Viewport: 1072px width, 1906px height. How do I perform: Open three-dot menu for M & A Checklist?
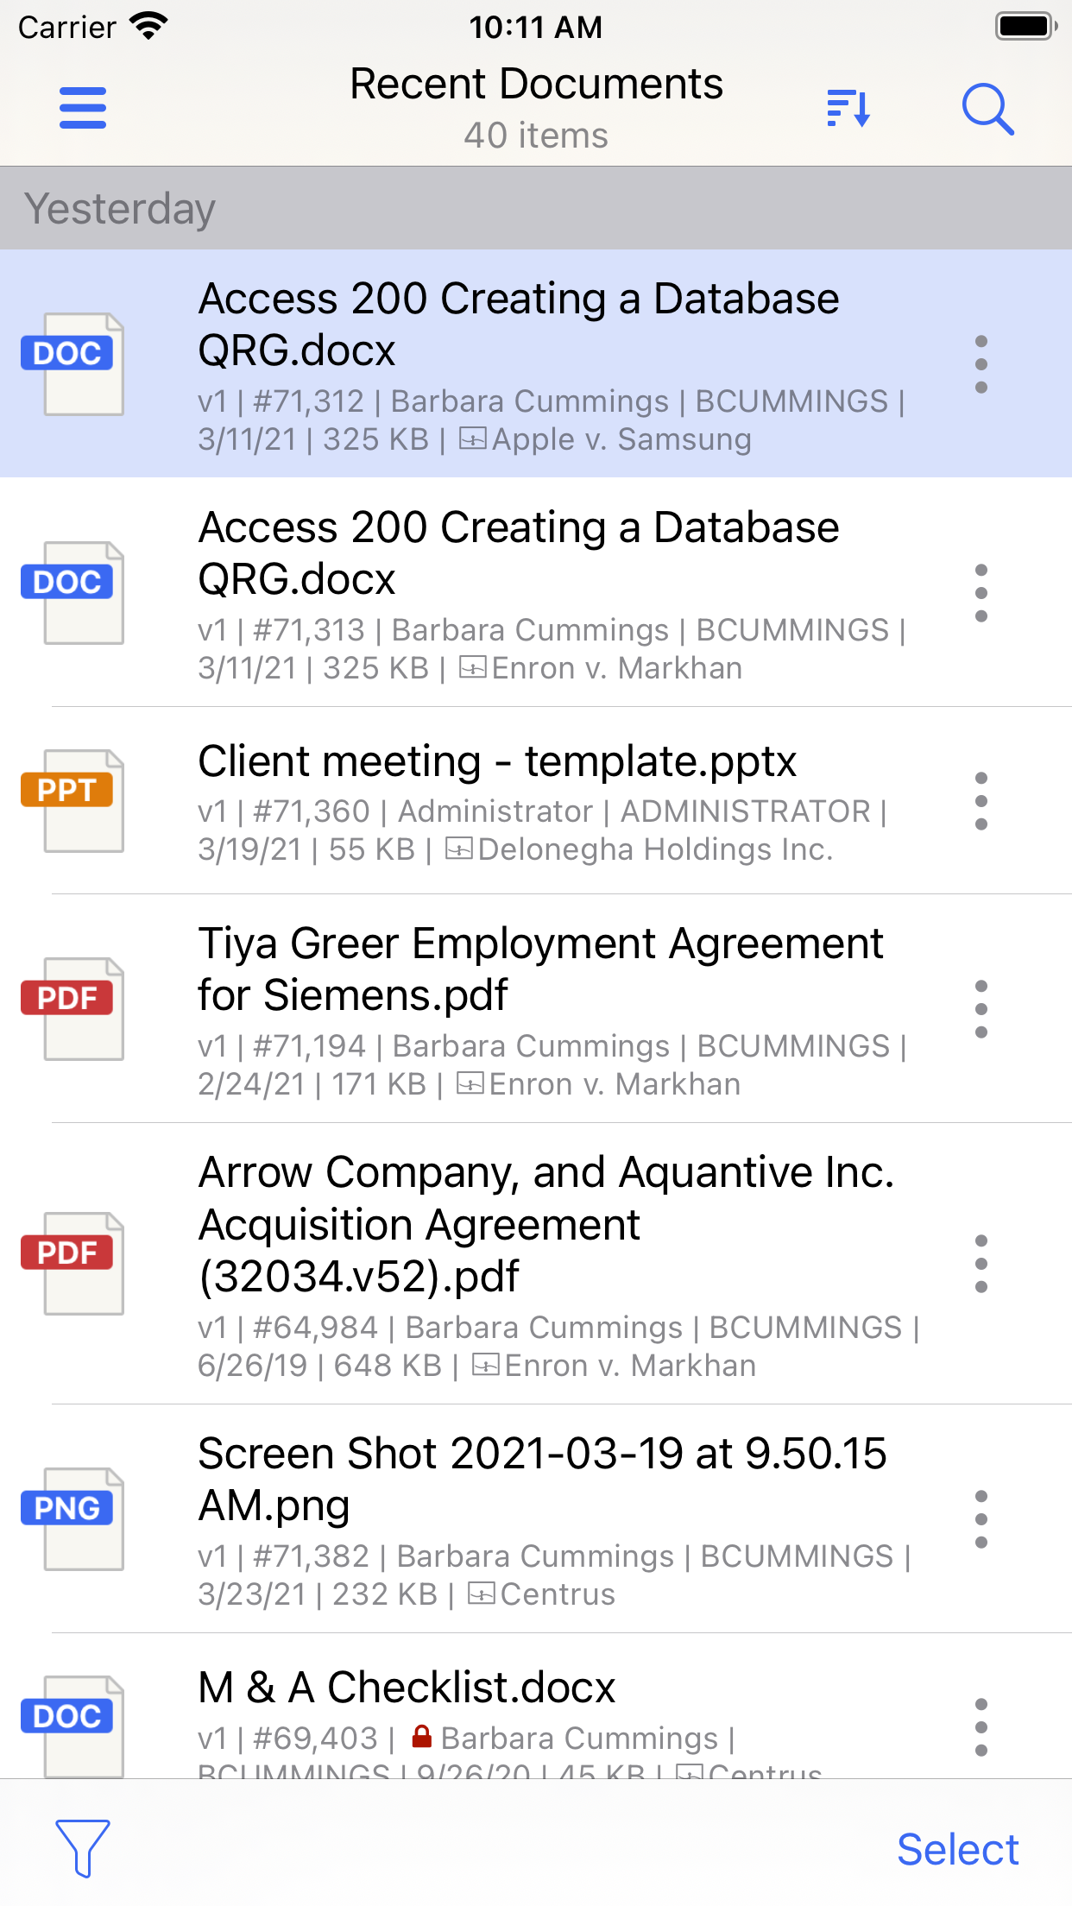point(981,1727)
